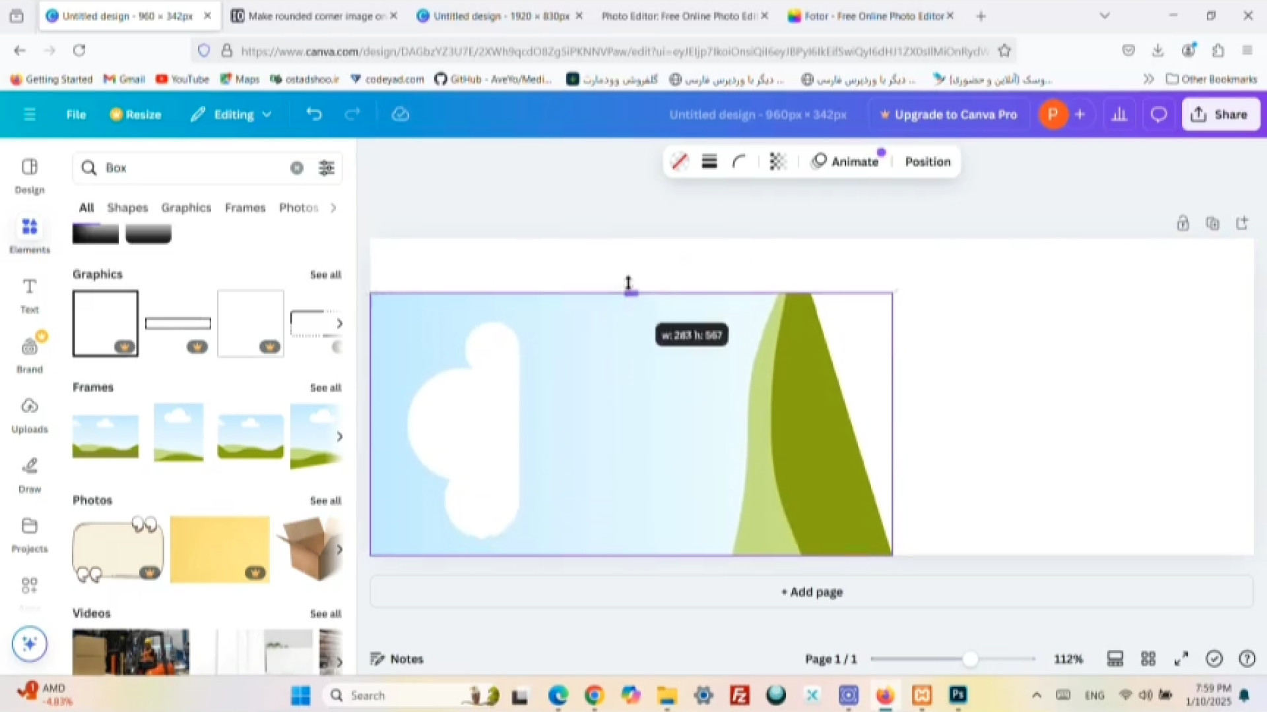Toggle fullscreen presentation mode
Viewport: 1267px width, 712px height.
coord(1181,659)
